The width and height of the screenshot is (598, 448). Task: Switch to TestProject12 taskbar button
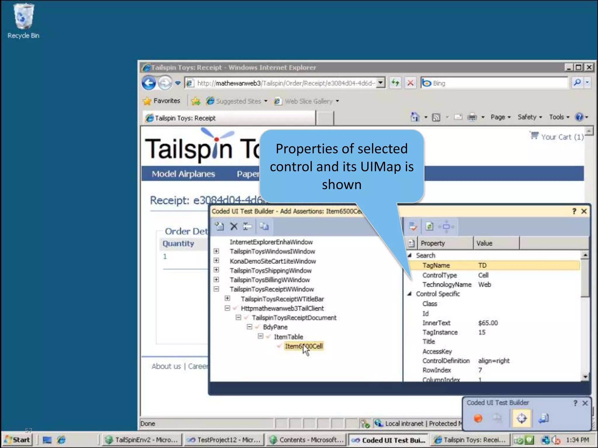click(x=224, y=440)
